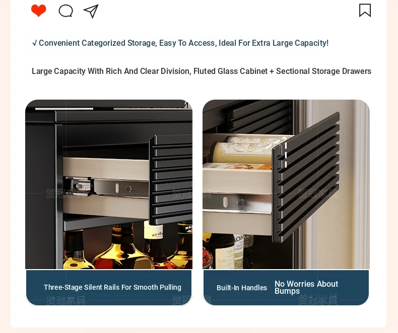This screenshot has height=333, width=398.
Task: Unlike the post with the red heart
Action: 39,11
